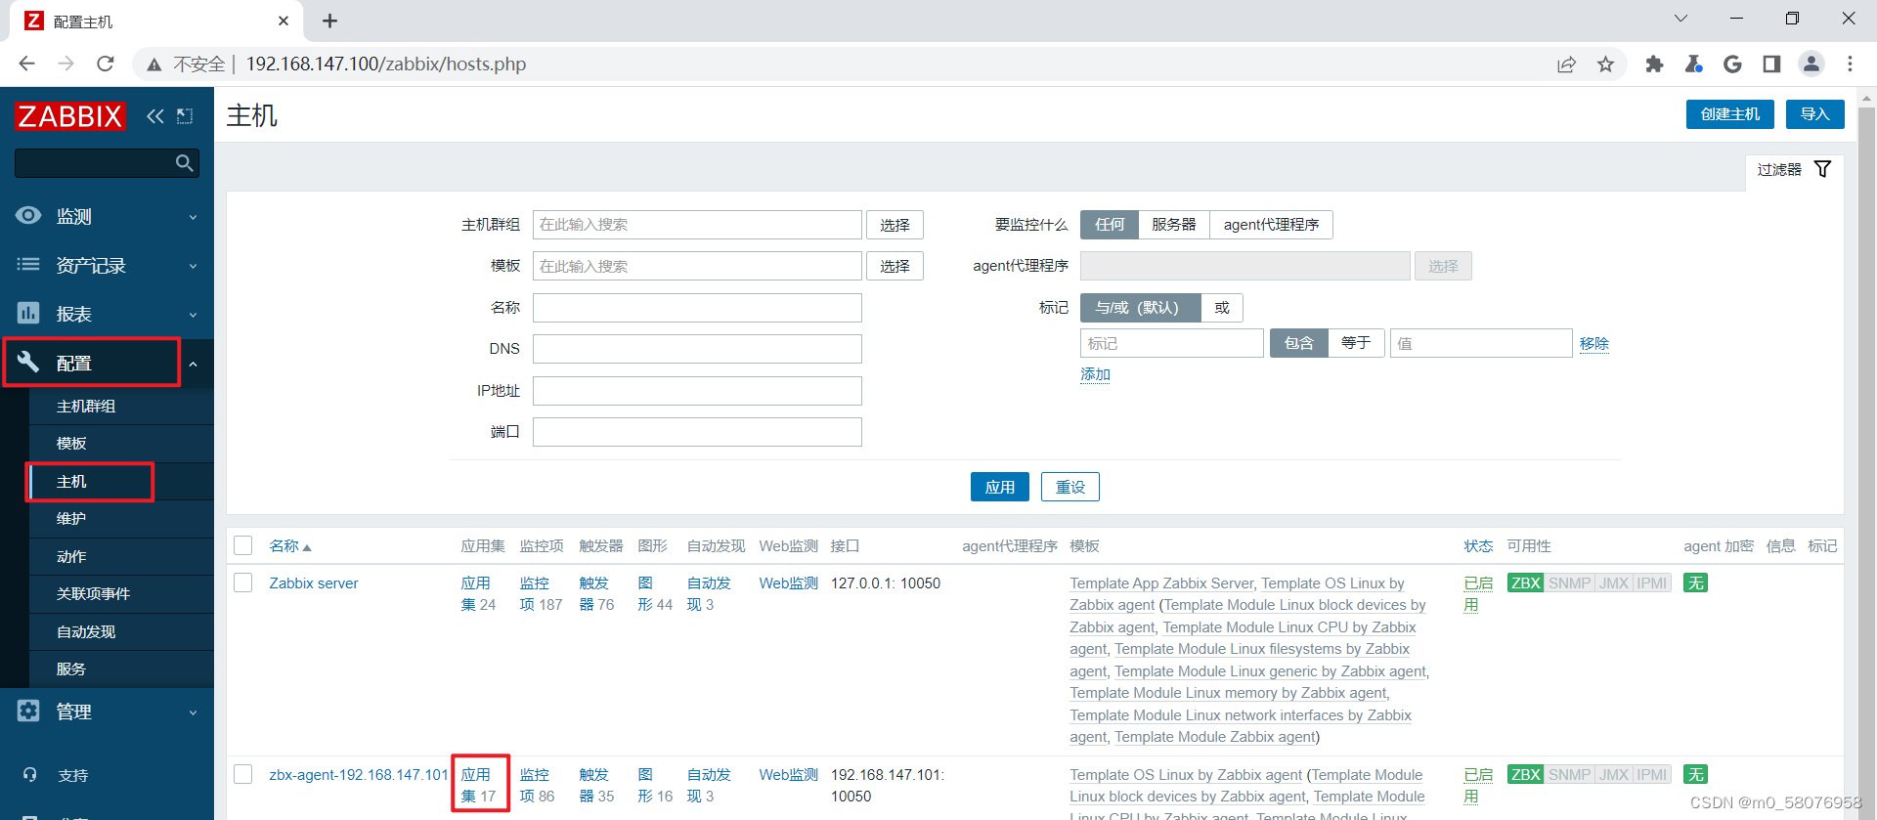Click the 创建主机 button
This screenshot has width=1877, height=820.
tap(1730, 114)
